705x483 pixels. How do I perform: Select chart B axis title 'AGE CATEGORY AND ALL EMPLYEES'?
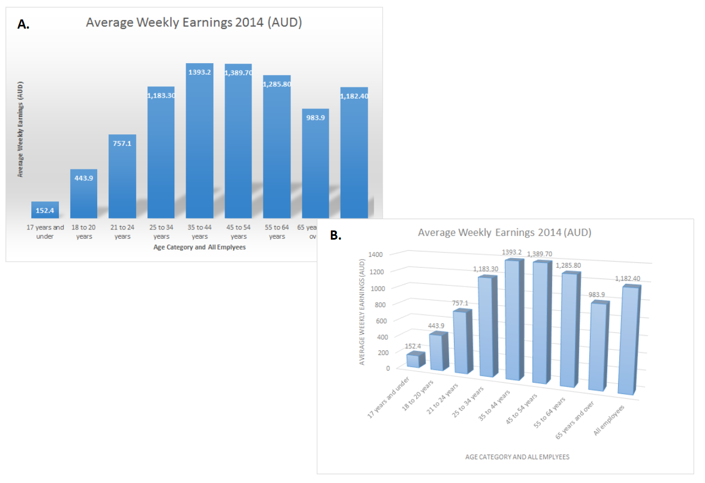pyautogui.click(x=517, y=457)
